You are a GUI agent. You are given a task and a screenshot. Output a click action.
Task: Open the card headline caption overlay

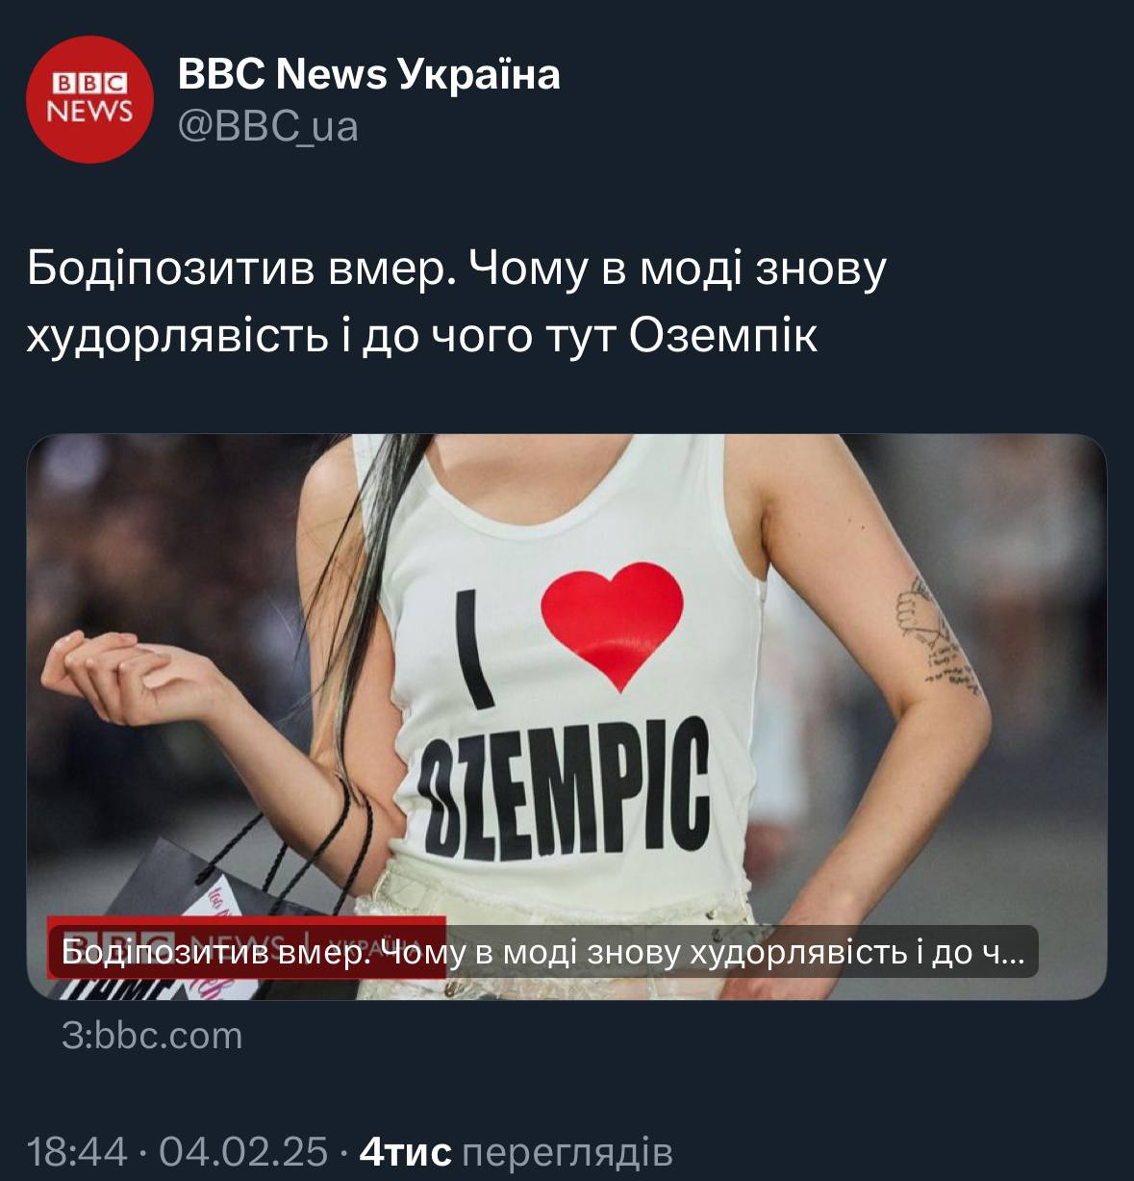544,952
